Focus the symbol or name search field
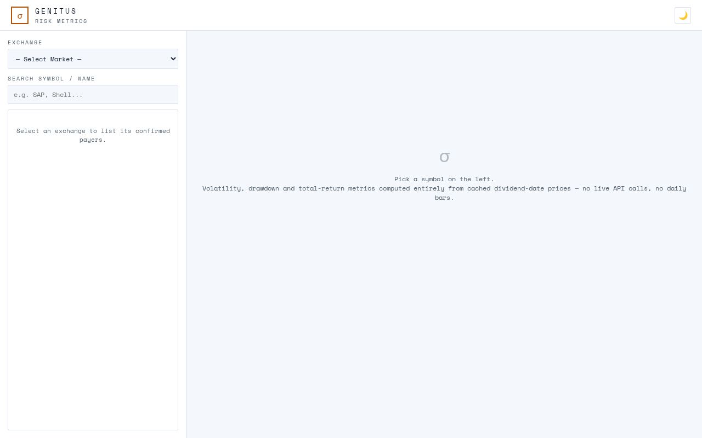Viewport: 702px width, 438px height. point(93,95)
